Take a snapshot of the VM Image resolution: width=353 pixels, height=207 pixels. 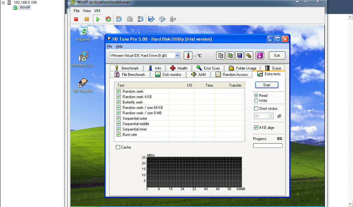click(x=119, y=19)
